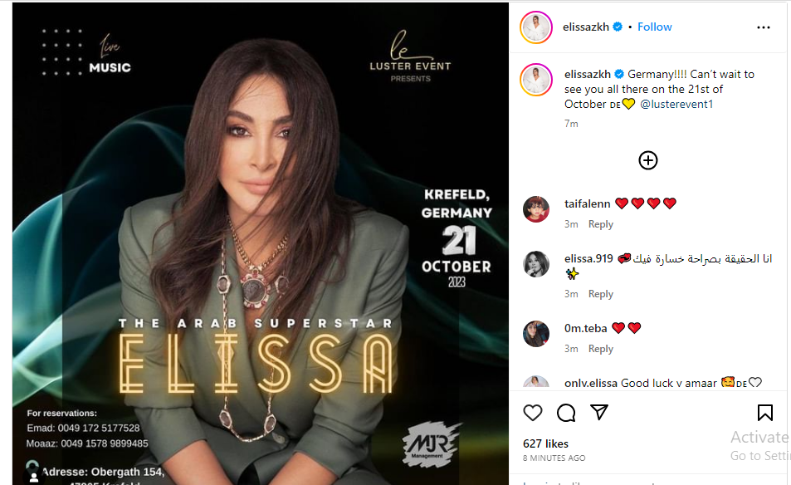Open the @lusterevent1 mention link

pyautogui.click(x=676, y=104)
